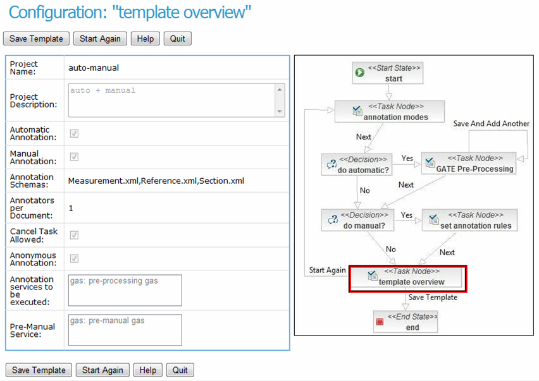
Task: Click the do manual? decision icon
Action: tap(331, 220)
